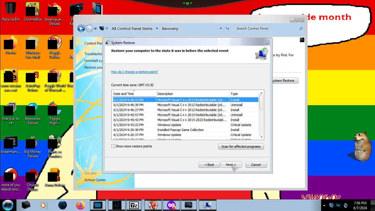The width and height of the screenshot is (375, 211).
Task: Click the 7-Zip taskbar icon
Action: coord(134,205)
